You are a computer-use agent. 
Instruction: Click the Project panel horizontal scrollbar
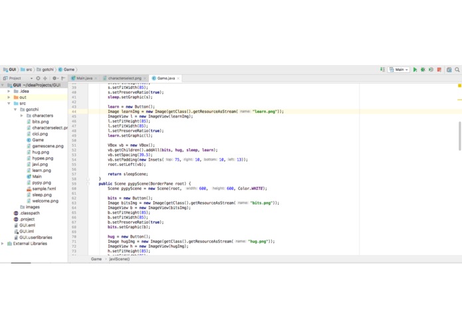coord(21,263)
